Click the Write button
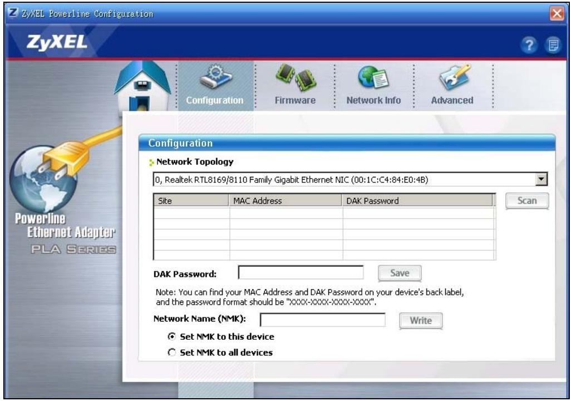Viewport: 571px width, 401px height. pos(421,320)
